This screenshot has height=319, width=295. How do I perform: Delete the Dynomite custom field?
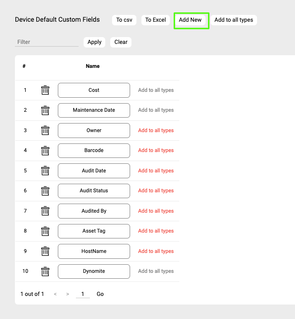(45, 271)
